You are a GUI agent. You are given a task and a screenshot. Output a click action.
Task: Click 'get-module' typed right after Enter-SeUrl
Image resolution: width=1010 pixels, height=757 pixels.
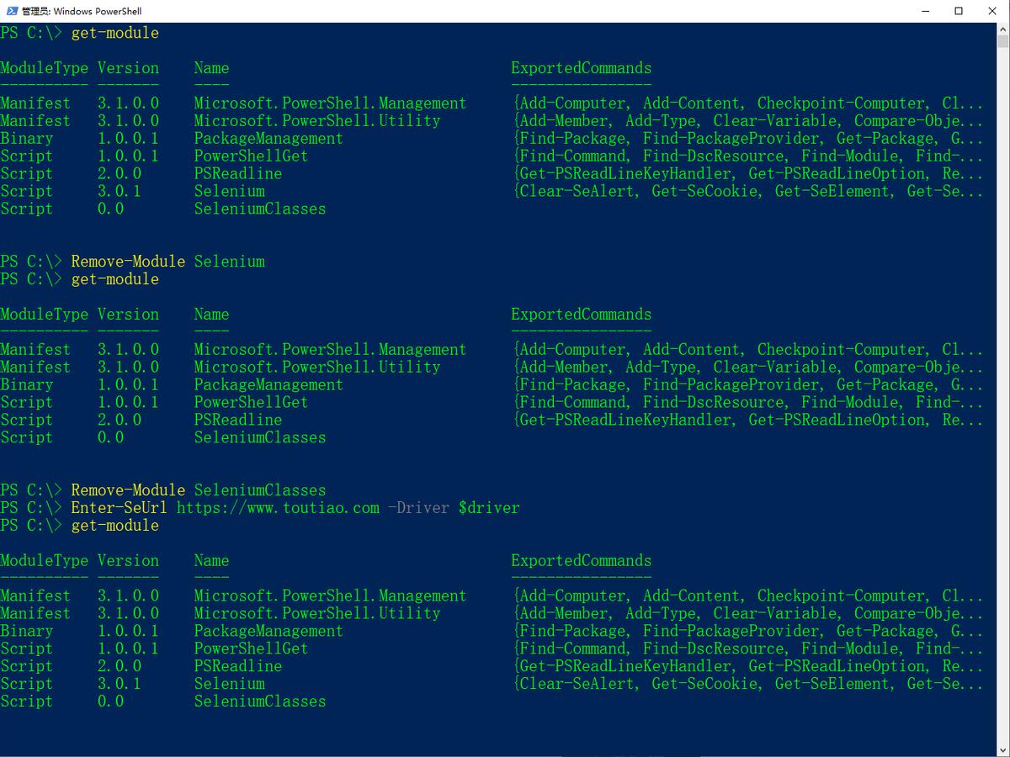coord(114,526)
